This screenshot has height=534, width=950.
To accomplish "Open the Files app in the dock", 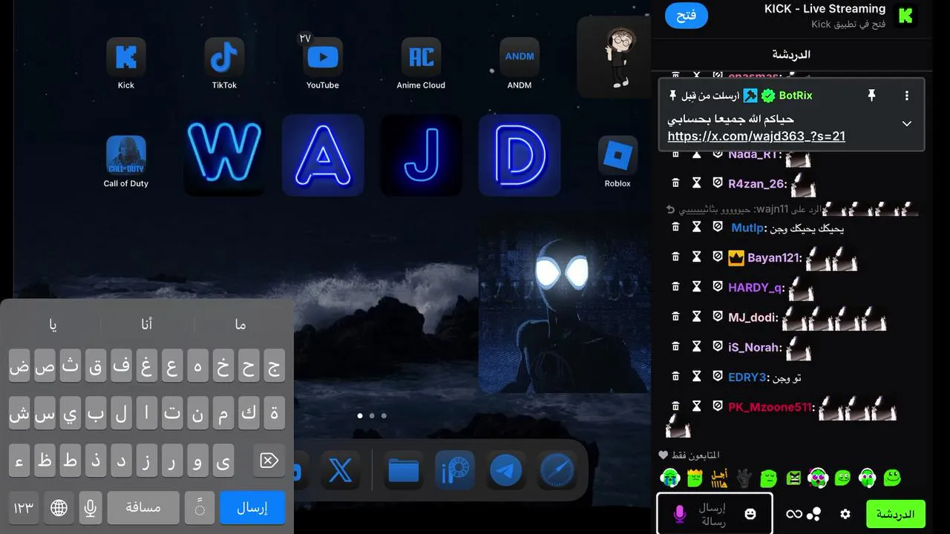I will click(x=404, y=470).
